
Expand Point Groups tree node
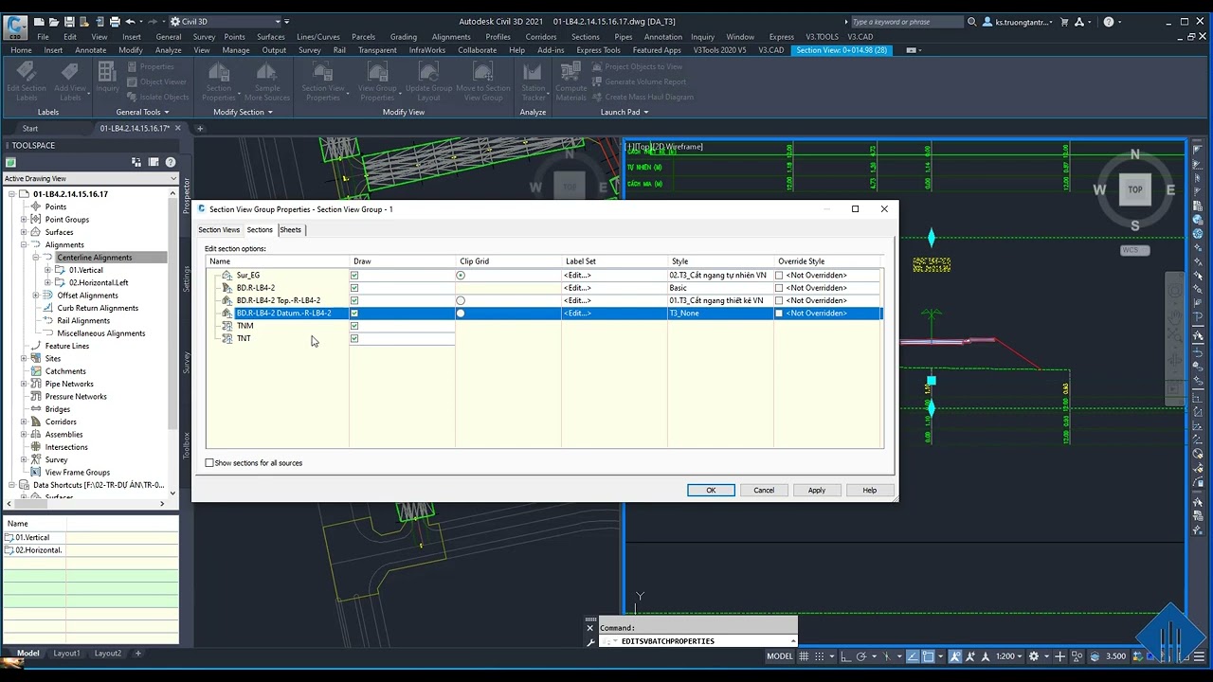click(x=24, y=220)
